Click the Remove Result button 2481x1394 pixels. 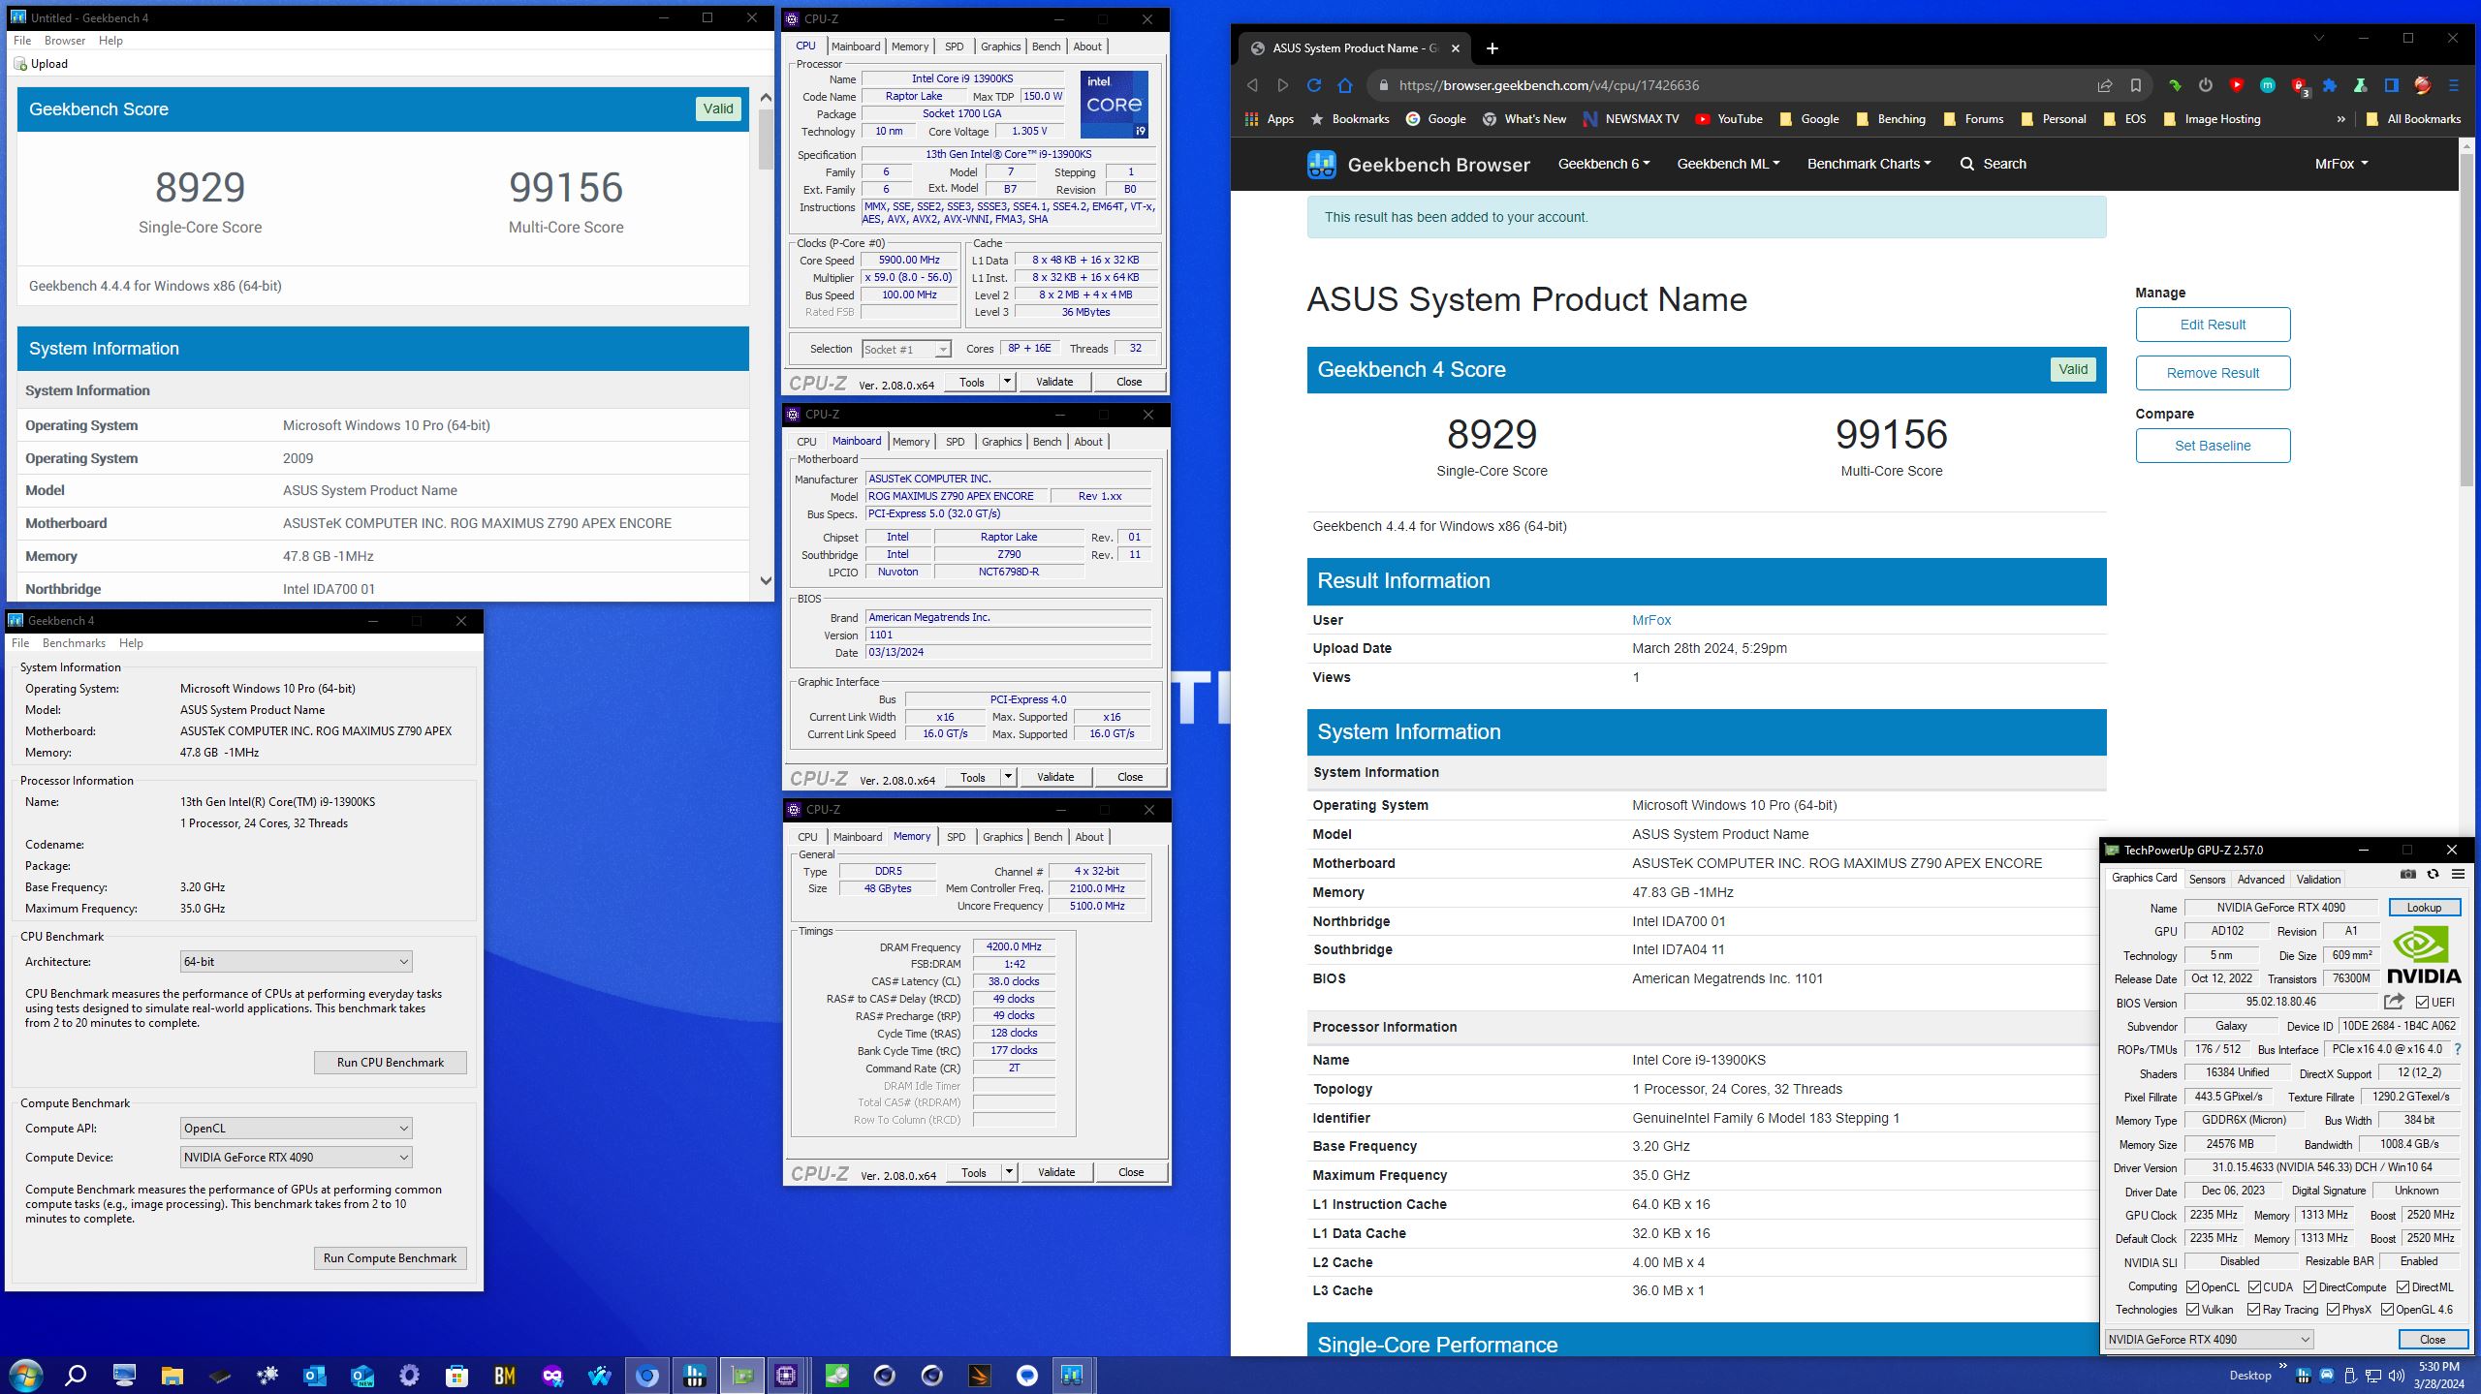[2213, 373]
